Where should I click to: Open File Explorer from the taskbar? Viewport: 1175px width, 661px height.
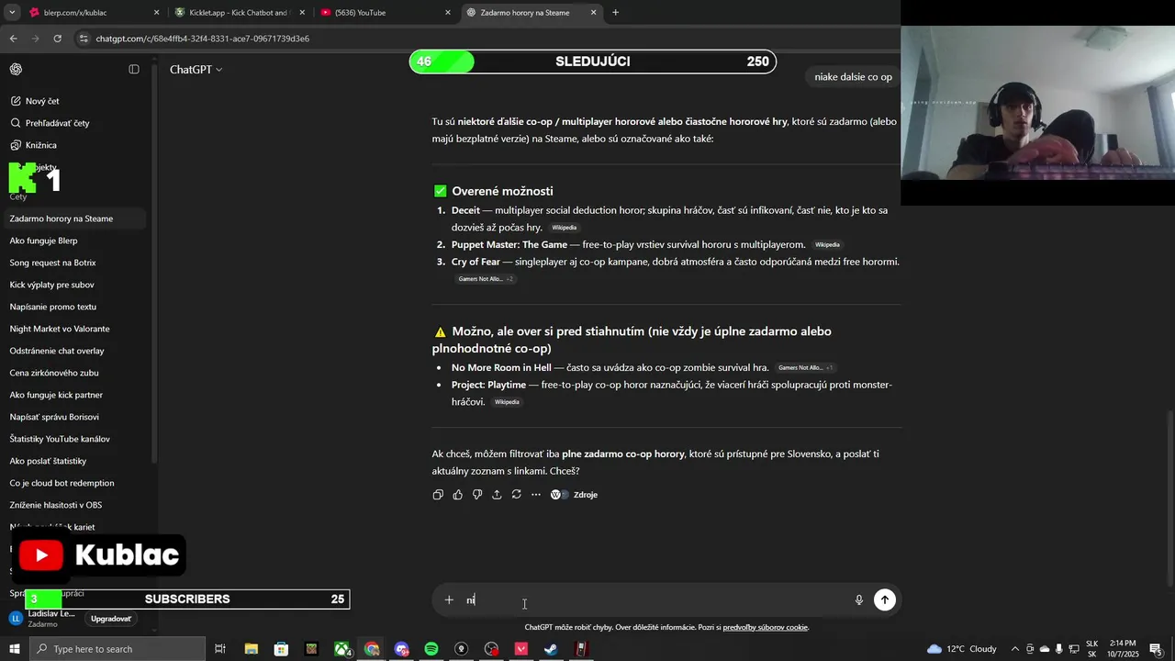click(251, 649)
